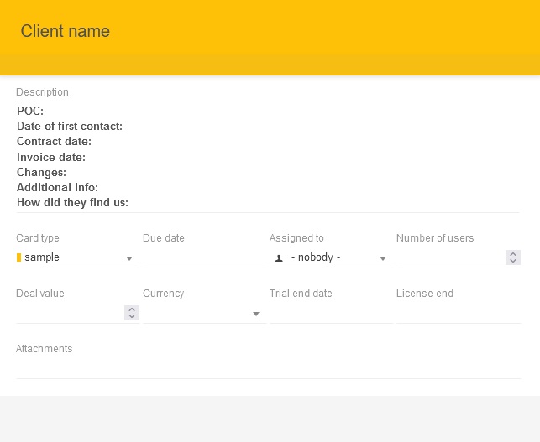Focus the Trial end date field
The image size is (540, 442).
coord(331,313)
